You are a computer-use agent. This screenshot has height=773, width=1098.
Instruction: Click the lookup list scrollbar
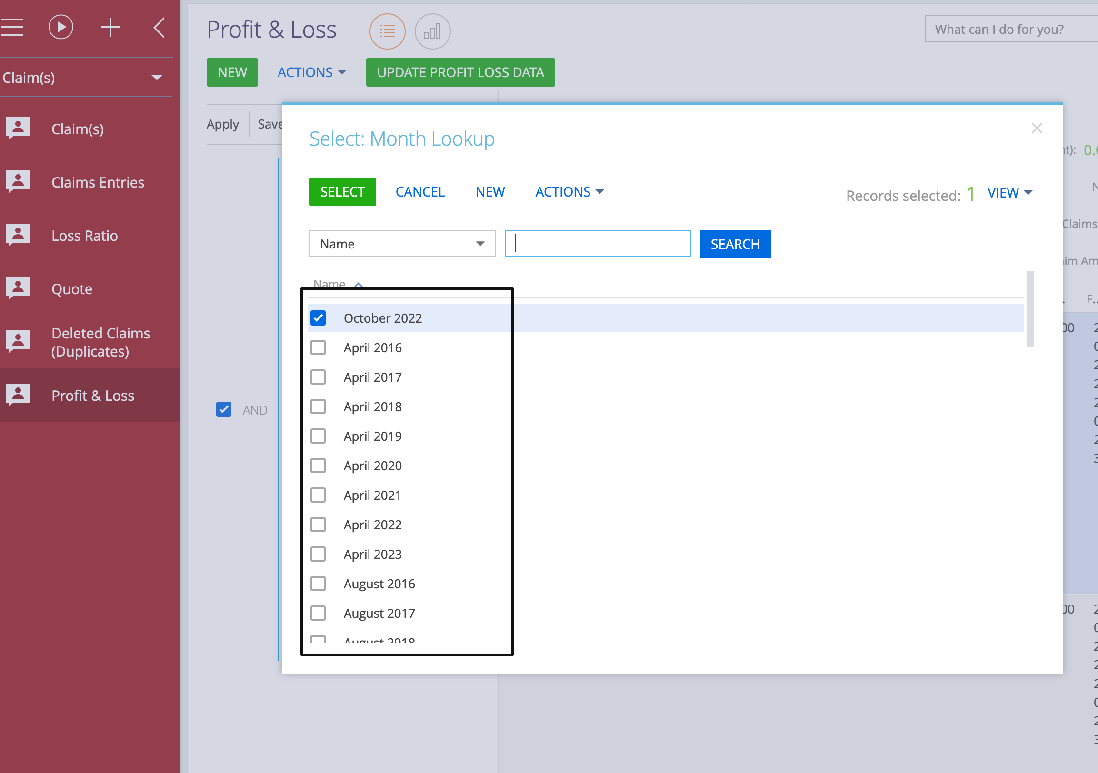click(1030, 309)
